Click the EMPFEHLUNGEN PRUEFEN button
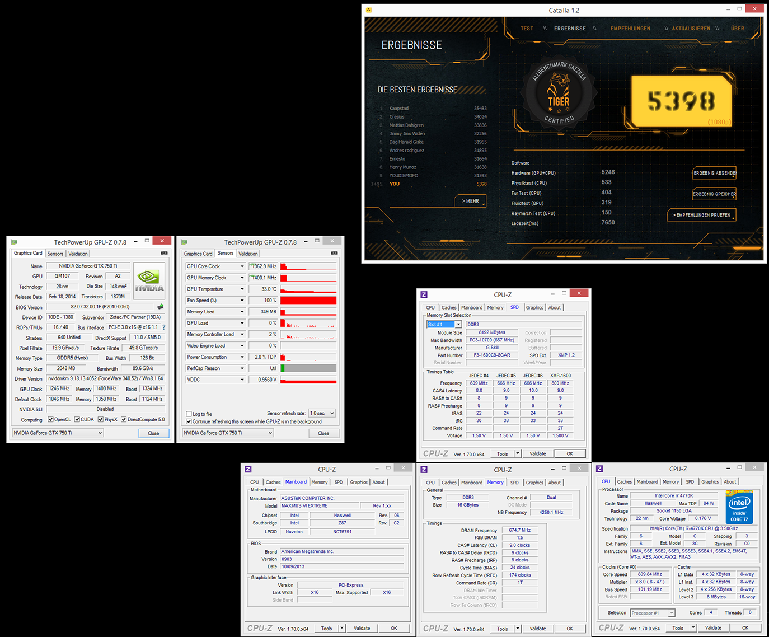Screen dimensions: 769x637 pos(701,215)
